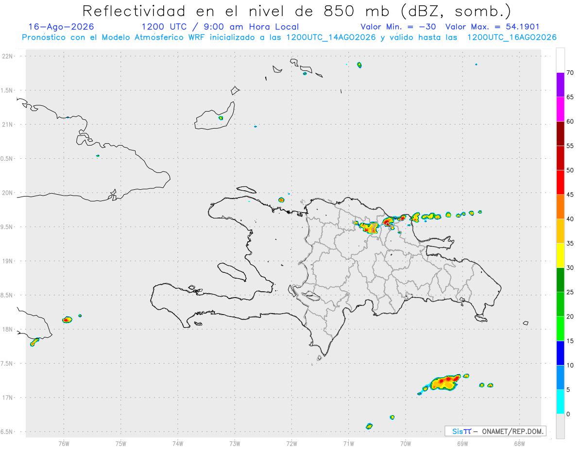The width and height of the screenshot is (583, 450).
Task: Click the '74W' longitude label
Action: tap(178, 443)
